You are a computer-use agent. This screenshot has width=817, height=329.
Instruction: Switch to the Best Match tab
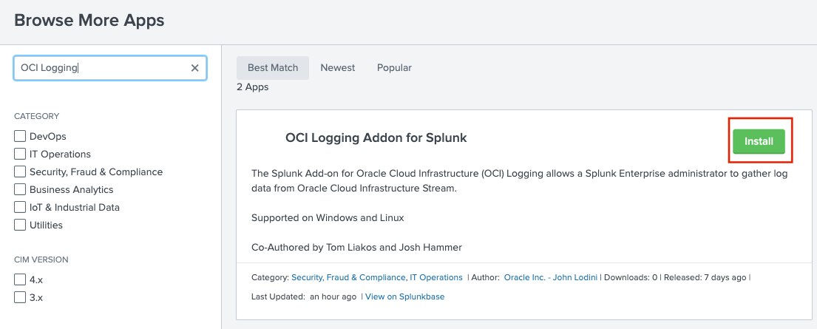coord(273,68)
